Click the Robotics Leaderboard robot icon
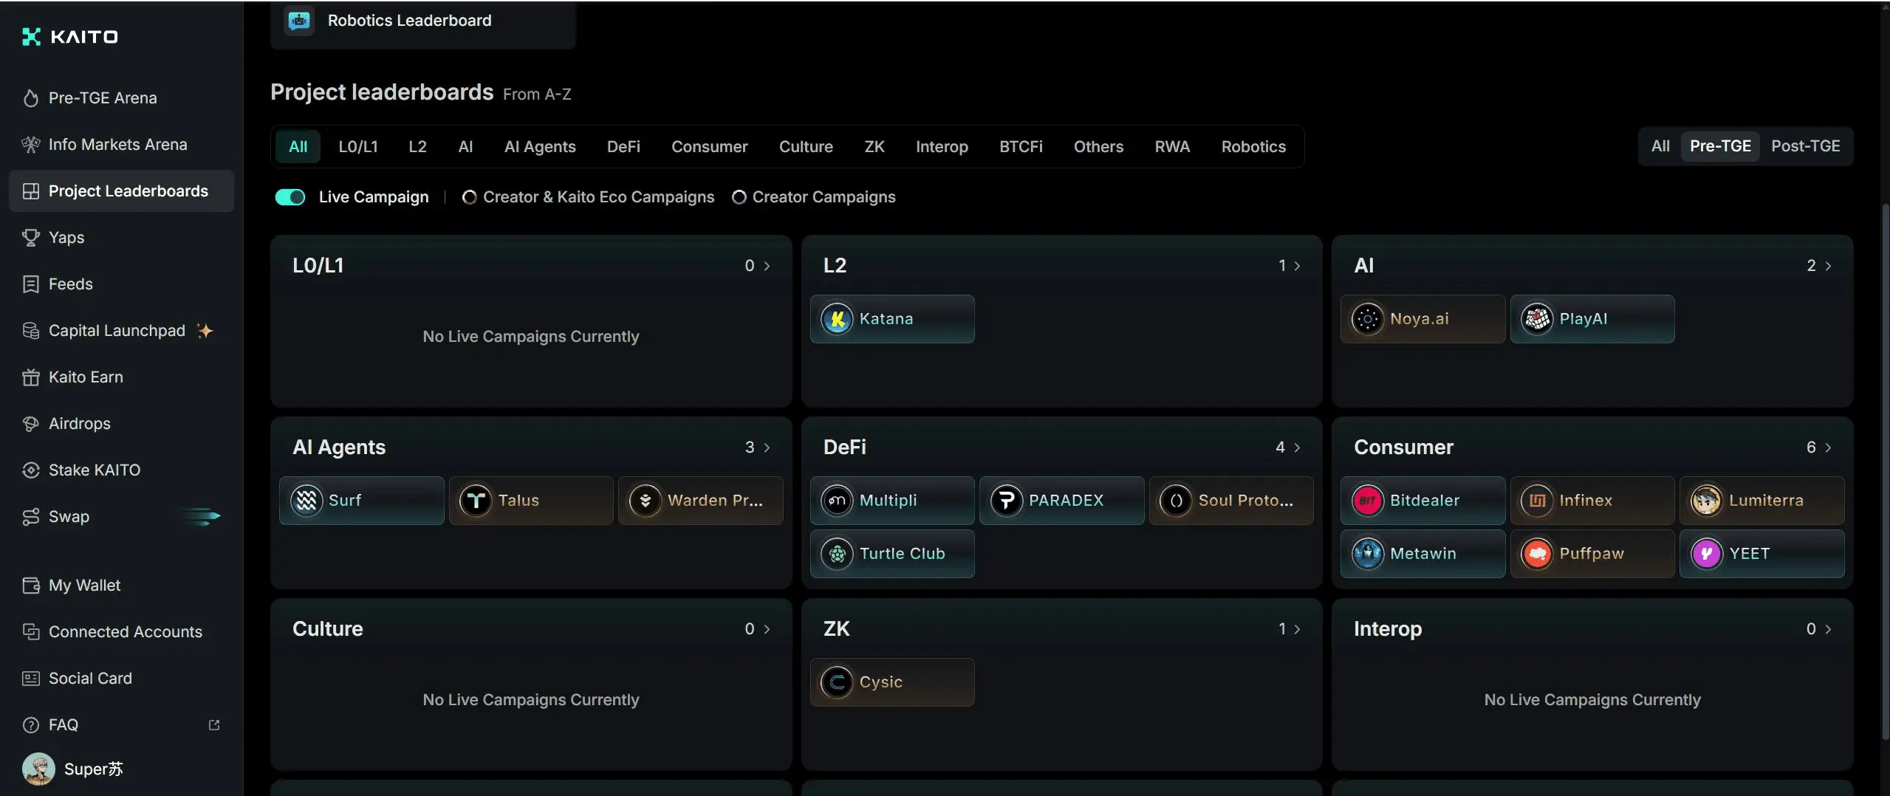1890x796 pixels. 299,21
